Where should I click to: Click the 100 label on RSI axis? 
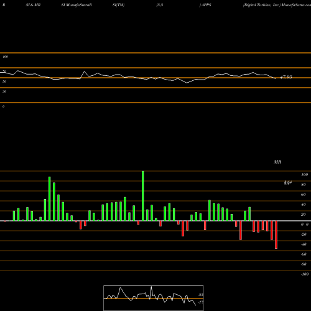point(5,57)
